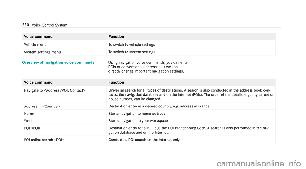Select the To switch to vehicle settings text
306x169 pixels.
(x=132, y=44)
